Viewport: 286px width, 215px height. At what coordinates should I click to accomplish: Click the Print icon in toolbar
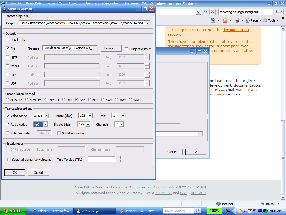237,20
